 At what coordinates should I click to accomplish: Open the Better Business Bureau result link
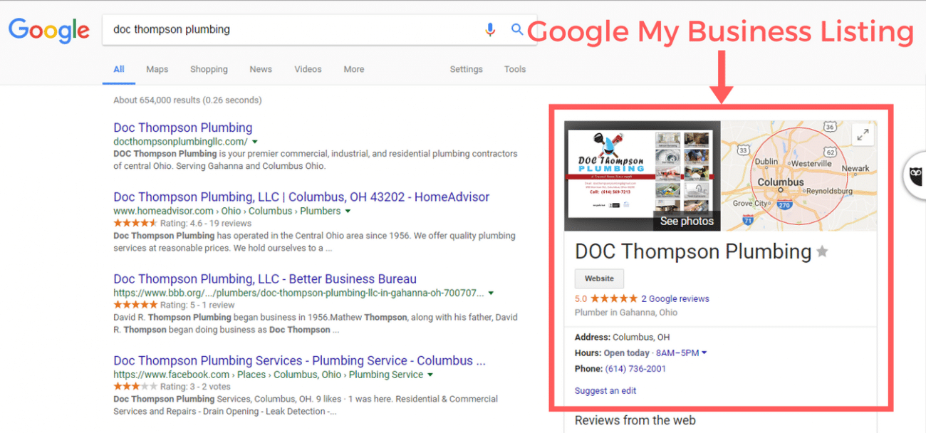tap(265, 278)
